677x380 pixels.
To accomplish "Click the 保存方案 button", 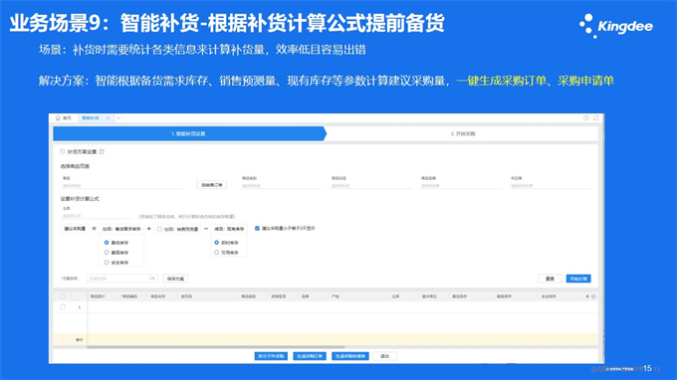I will click(x=176, y=279).
